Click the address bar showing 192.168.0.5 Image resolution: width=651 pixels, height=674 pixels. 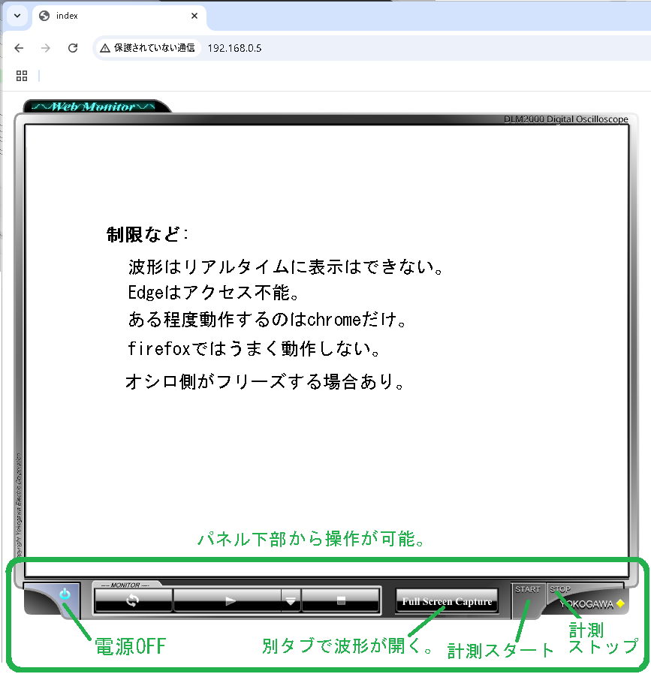[375, 47]
